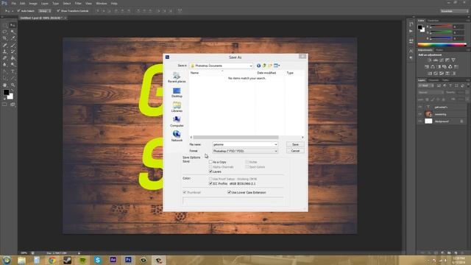Image resolution: width=471 pixels, height=265 pixels.
Task: Create new folder in Save As dialog
Action: (x=270, y=66)
